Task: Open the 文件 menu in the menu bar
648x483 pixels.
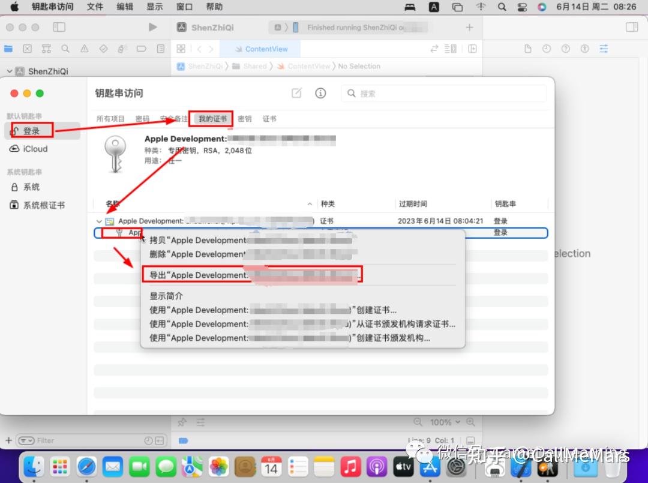Action: tap(95, 7)
